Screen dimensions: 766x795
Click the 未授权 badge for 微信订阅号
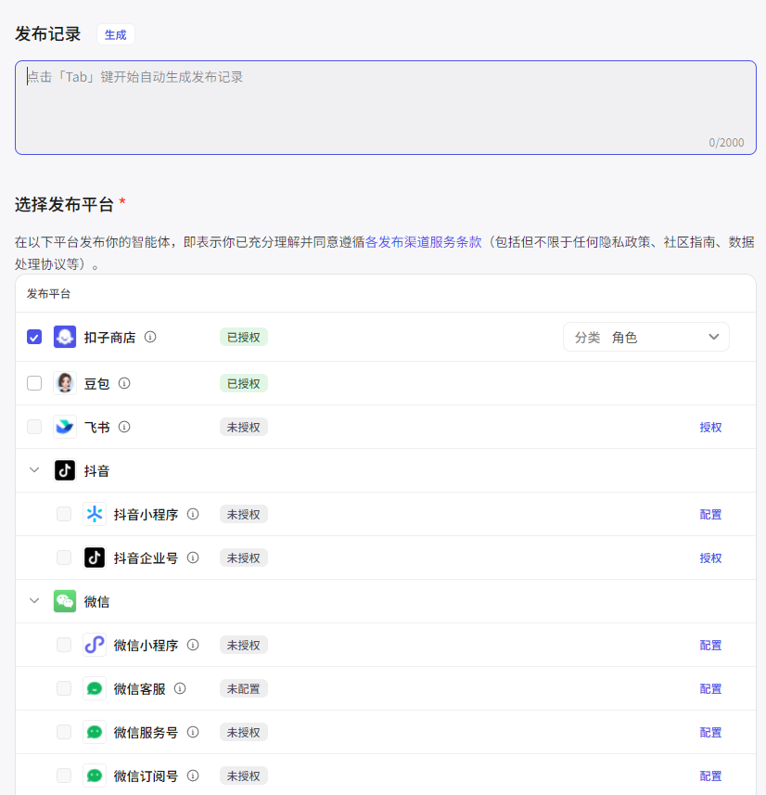[x=243, y=776]
